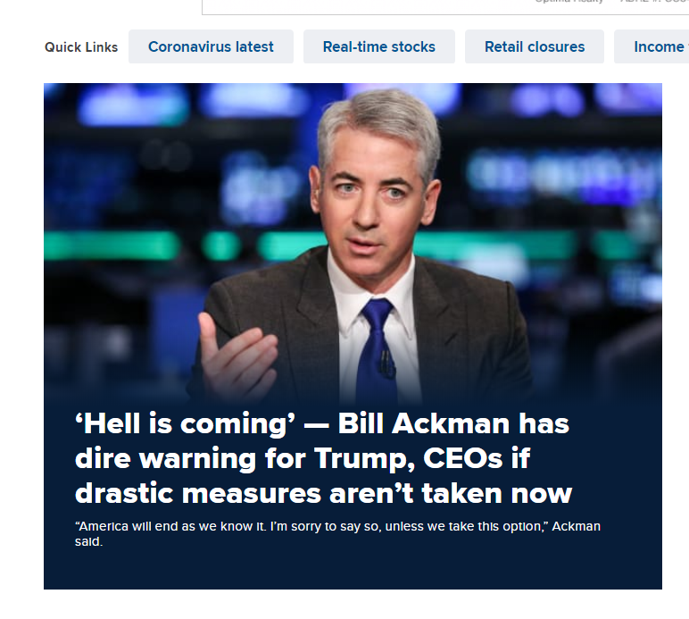Viewport: 689px width, 619px height.
Task: Open the 'America will end' quote subheadline
Action: point(337,534)
